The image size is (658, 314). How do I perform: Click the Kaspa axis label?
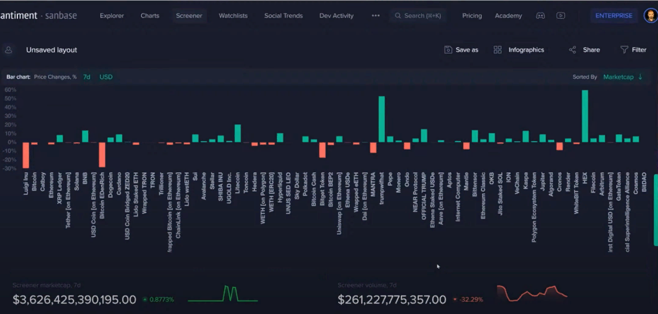[x=526, y=181]
